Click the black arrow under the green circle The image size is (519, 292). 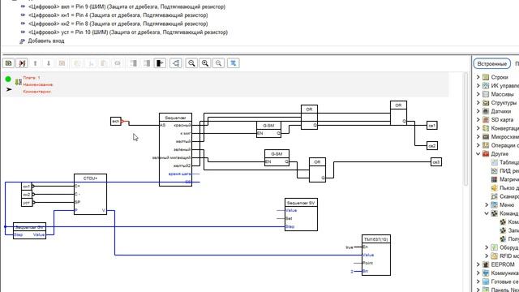pos(9,89)
